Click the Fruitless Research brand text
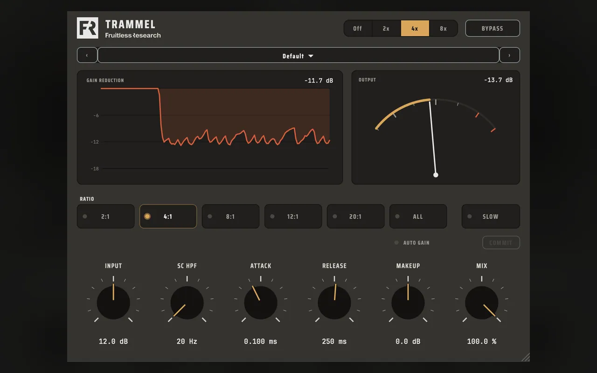597x373 pixels. (133, 35)
